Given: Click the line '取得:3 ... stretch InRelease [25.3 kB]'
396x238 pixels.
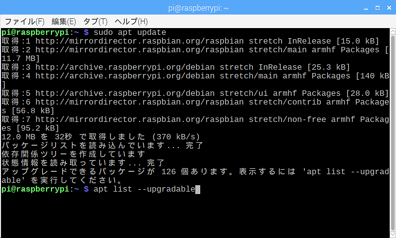Looking at the screenshot, I should coord(175,67).
